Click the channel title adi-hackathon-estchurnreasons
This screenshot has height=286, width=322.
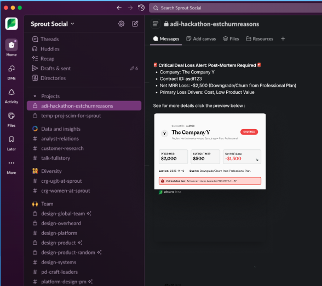[x=215, y=24]
